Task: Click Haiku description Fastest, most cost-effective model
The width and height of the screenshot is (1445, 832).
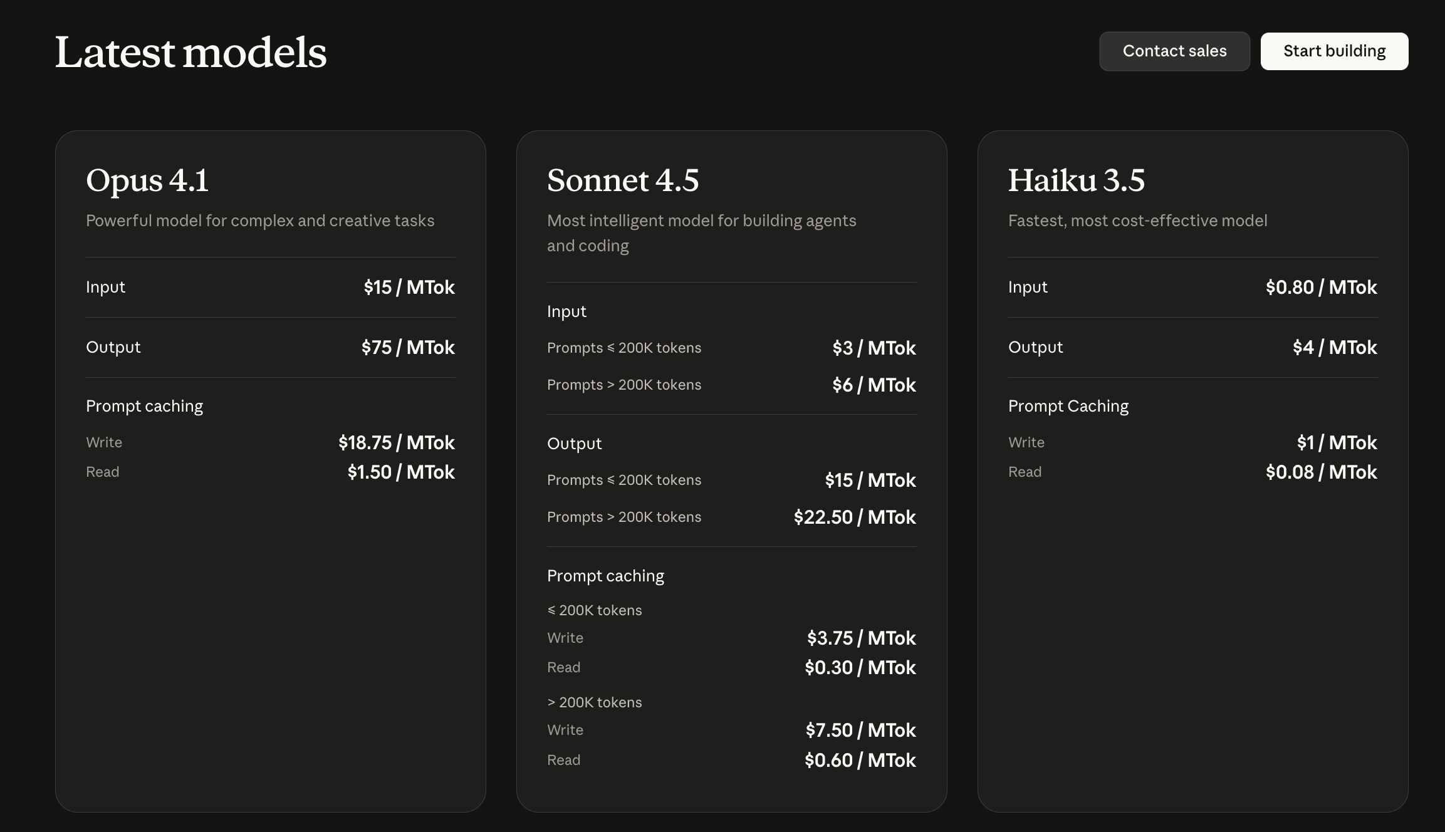Action: click(1137, 221)
